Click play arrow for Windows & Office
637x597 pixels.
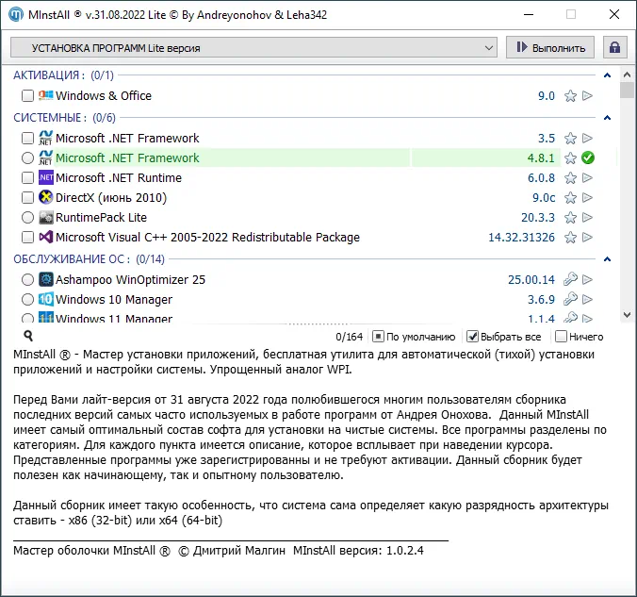(x=587, y=96)
